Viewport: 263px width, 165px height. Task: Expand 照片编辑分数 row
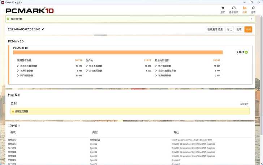pyautogui.click(x=156, y=66)
